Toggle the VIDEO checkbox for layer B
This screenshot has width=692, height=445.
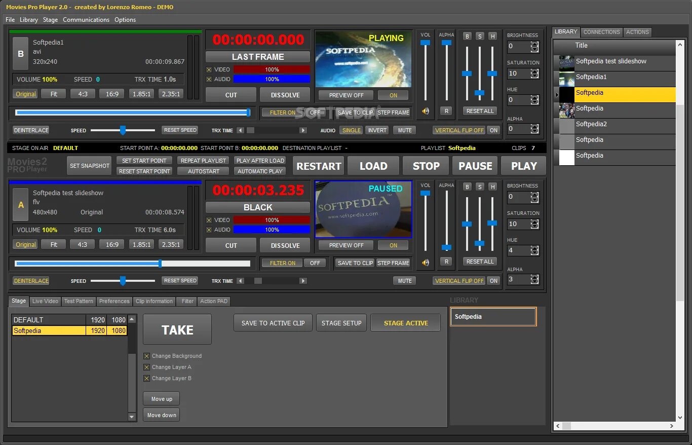(x=209, y=69)
